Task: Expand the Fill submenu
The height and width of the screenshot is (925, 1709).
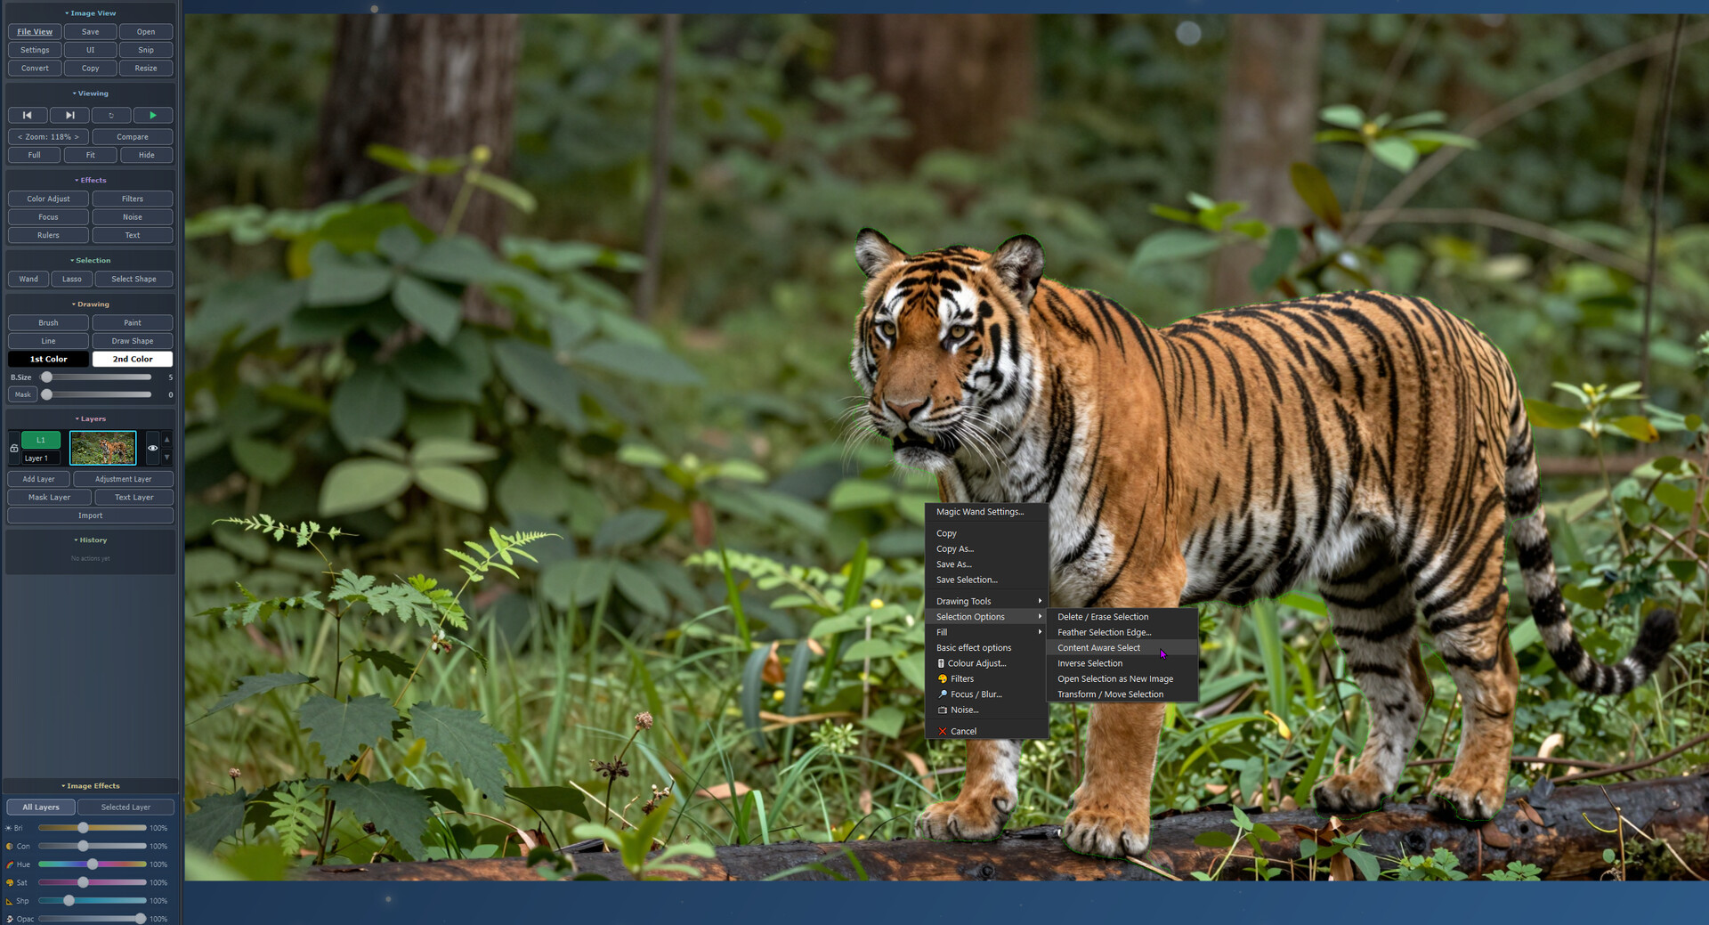Action: (x=986, y=632)
